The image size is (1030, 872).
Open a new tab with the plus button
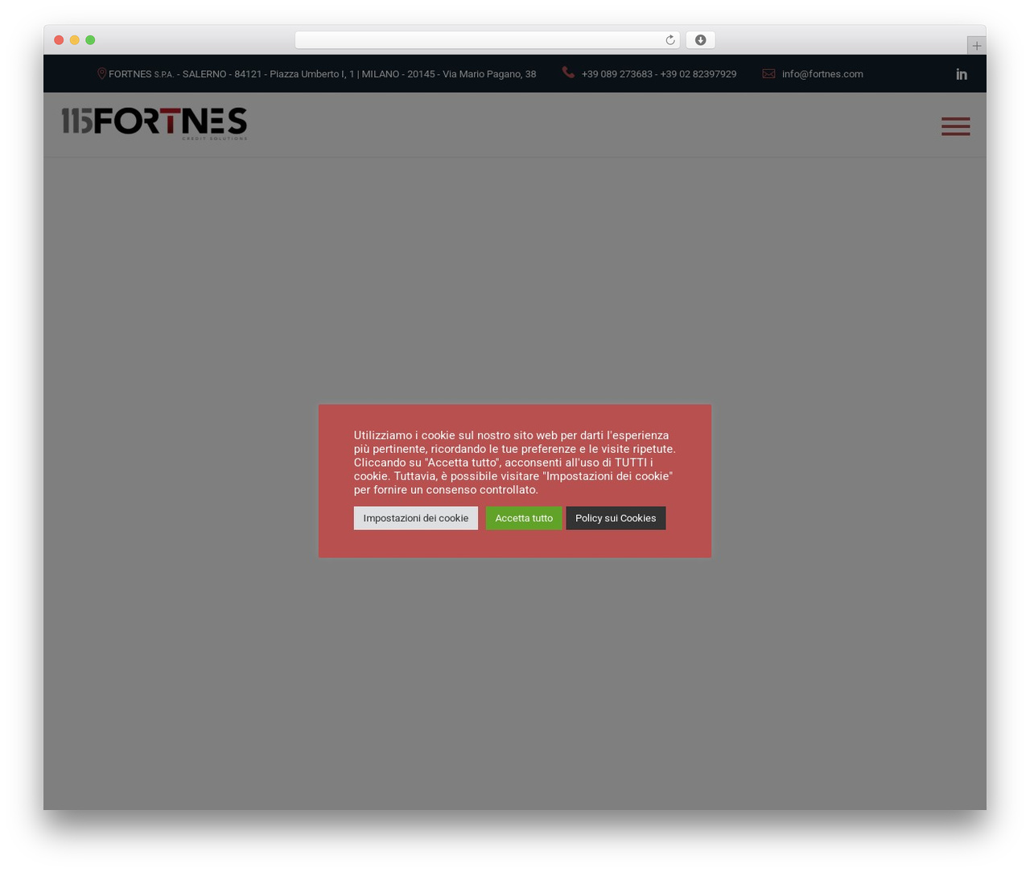point(976,46)
